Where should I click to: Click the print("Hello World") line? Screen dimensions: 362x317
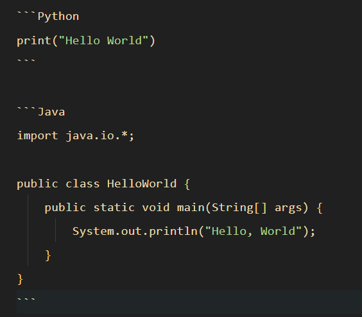point(86,41)
